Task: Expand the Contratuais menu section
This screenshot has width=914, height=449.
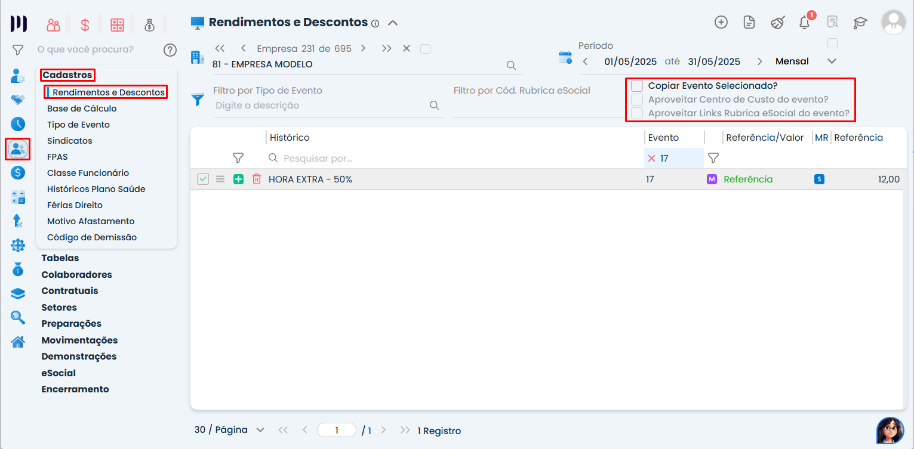Action: (70, 291)
